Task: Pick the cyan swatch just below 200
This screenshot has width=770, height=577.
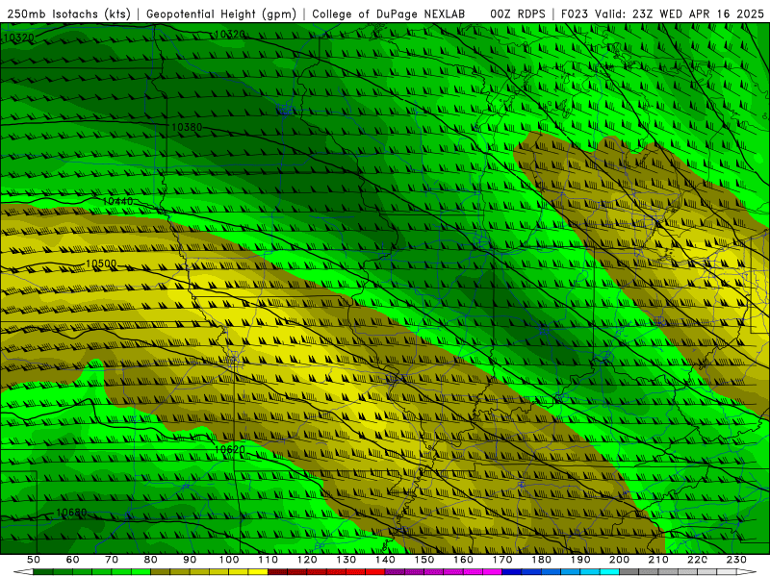Action: pos(609,572)
